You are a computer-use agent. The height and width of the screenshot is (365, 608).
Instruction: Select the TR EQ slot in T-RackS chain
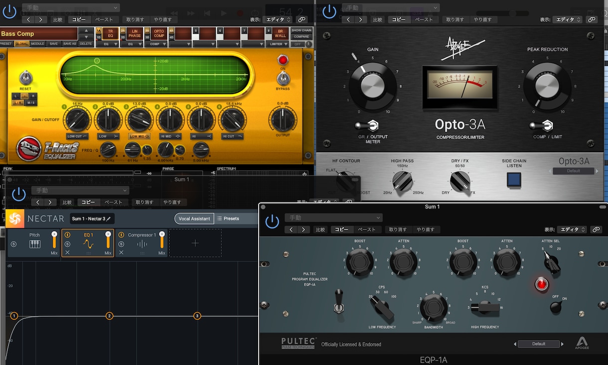(110, 34)
